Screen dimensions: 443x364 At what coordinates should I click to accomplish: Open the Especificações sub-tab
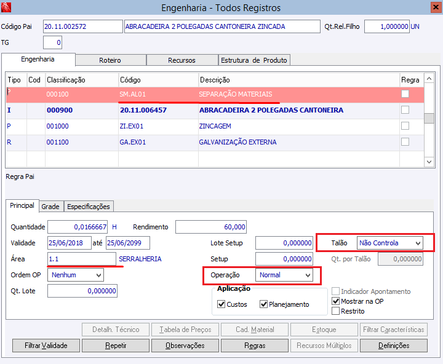coord(89,207)
